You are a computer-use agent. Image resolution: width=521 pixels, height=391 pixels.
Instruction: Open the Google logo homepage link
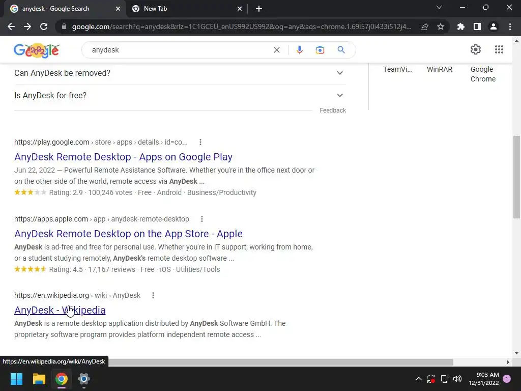click(37, 50)
